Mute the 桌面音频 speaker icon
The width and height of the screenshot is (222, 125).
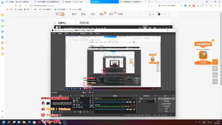[131, 109]
